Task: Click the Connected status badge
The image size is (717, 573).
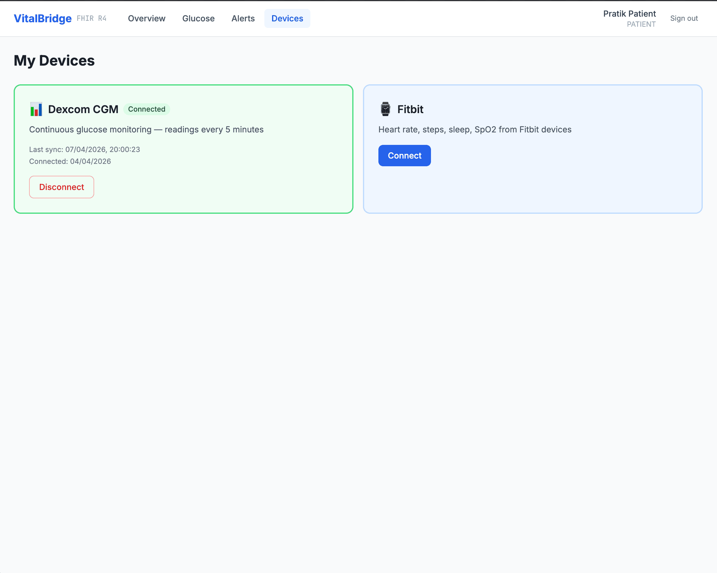Action: click(146, 109)
